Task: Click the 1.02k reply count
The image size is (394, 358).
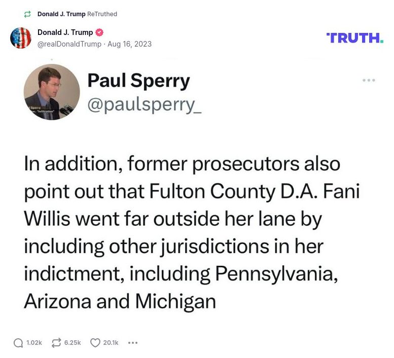Action: click(x=34, y=343)
